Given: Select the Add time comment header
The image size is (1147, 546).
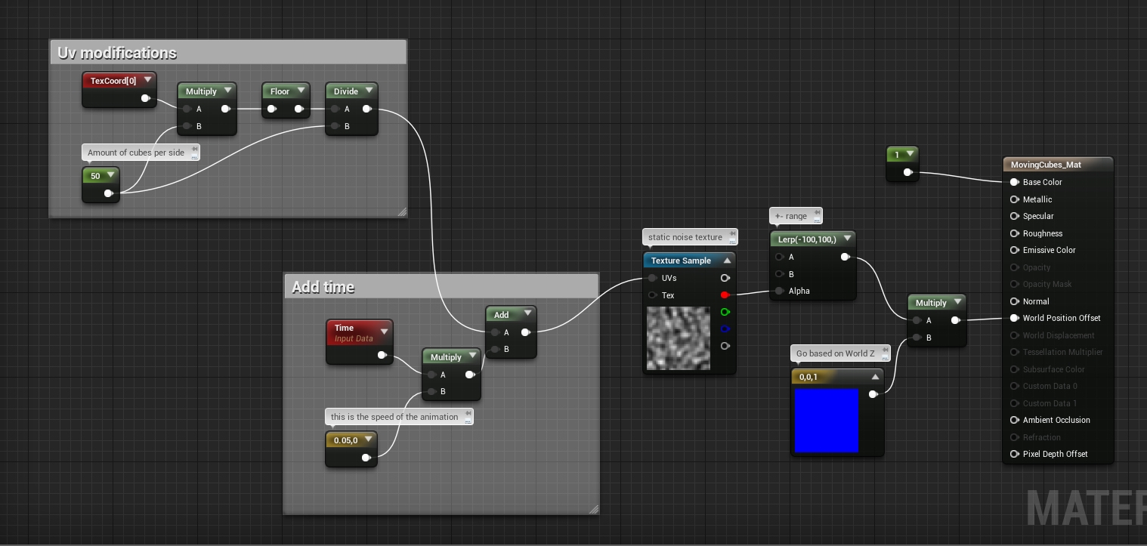Looking at the screenshot, I should pos(441,287).
